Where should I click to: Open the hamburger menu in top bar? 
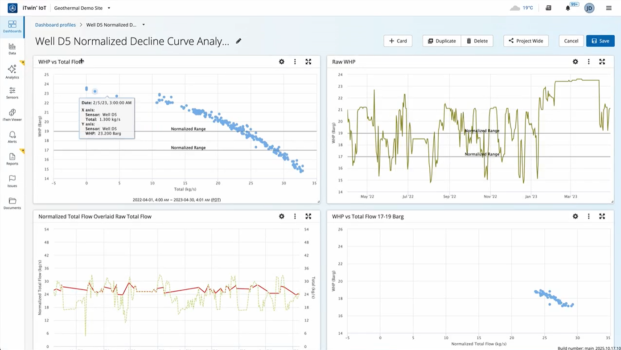tap(609, 8)
